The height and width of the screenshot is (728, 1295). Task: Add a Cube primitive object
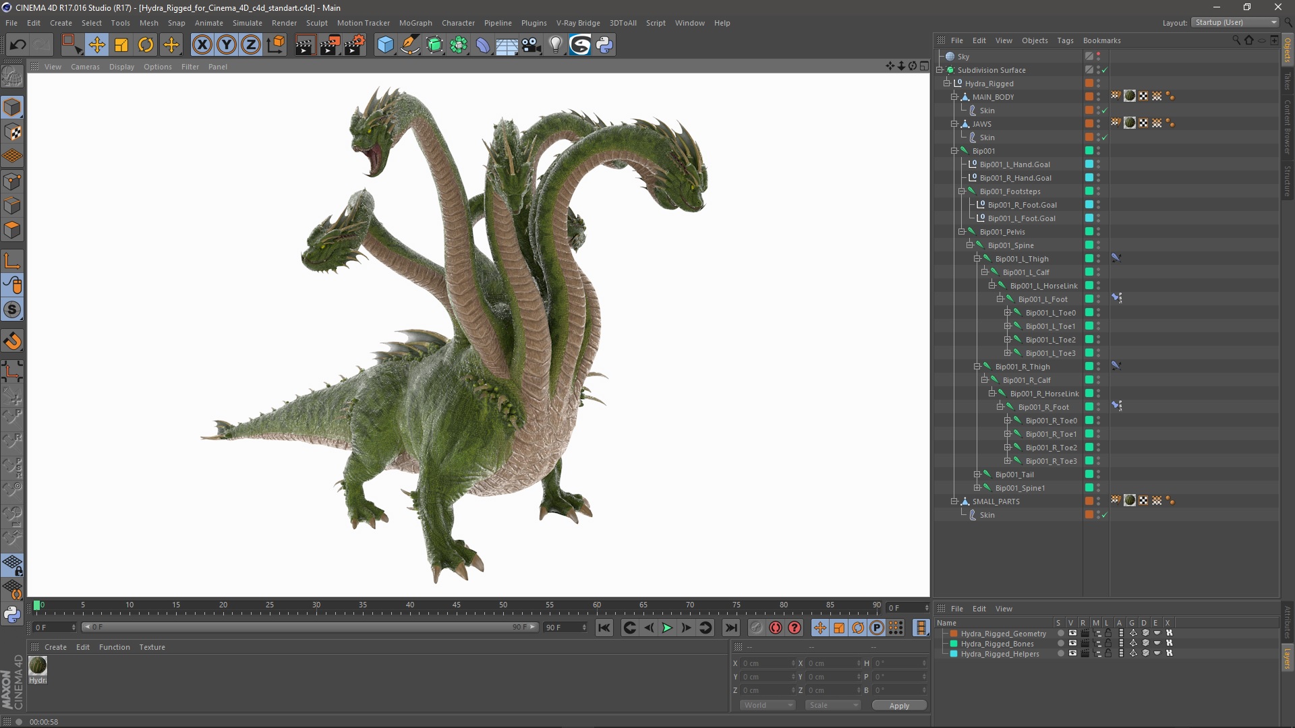(x=385, y=45)
